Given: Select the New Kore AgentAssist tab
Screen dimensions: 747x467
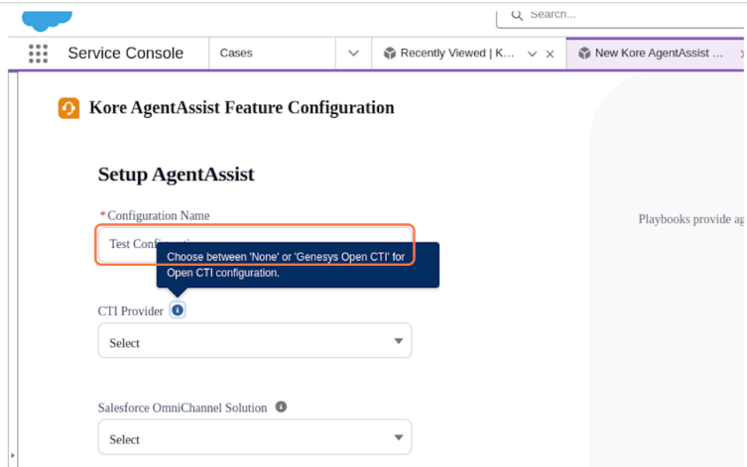Looking at the screenshot, I should pyautogui.click(x=659, y=54).
